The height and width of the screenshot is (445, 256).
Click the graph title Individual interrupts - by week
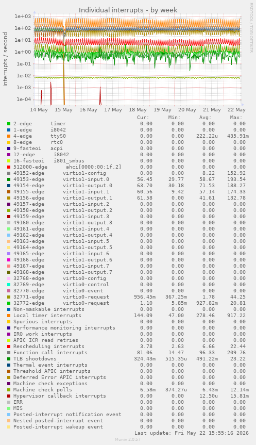coord(128,10)
